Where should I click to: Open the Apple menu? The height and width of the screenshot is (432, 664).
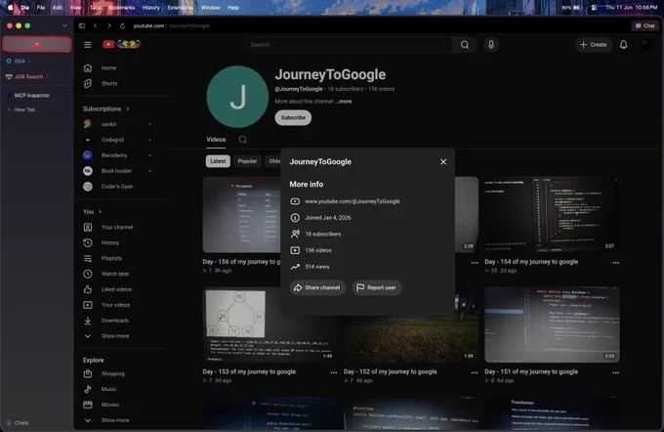click(10, 8)
